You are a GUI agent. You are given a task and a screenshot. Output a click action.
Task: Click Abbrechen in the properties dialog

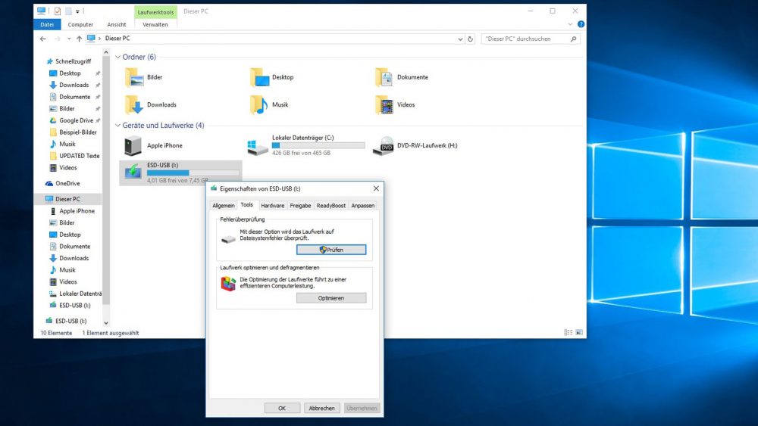point(321,408)
